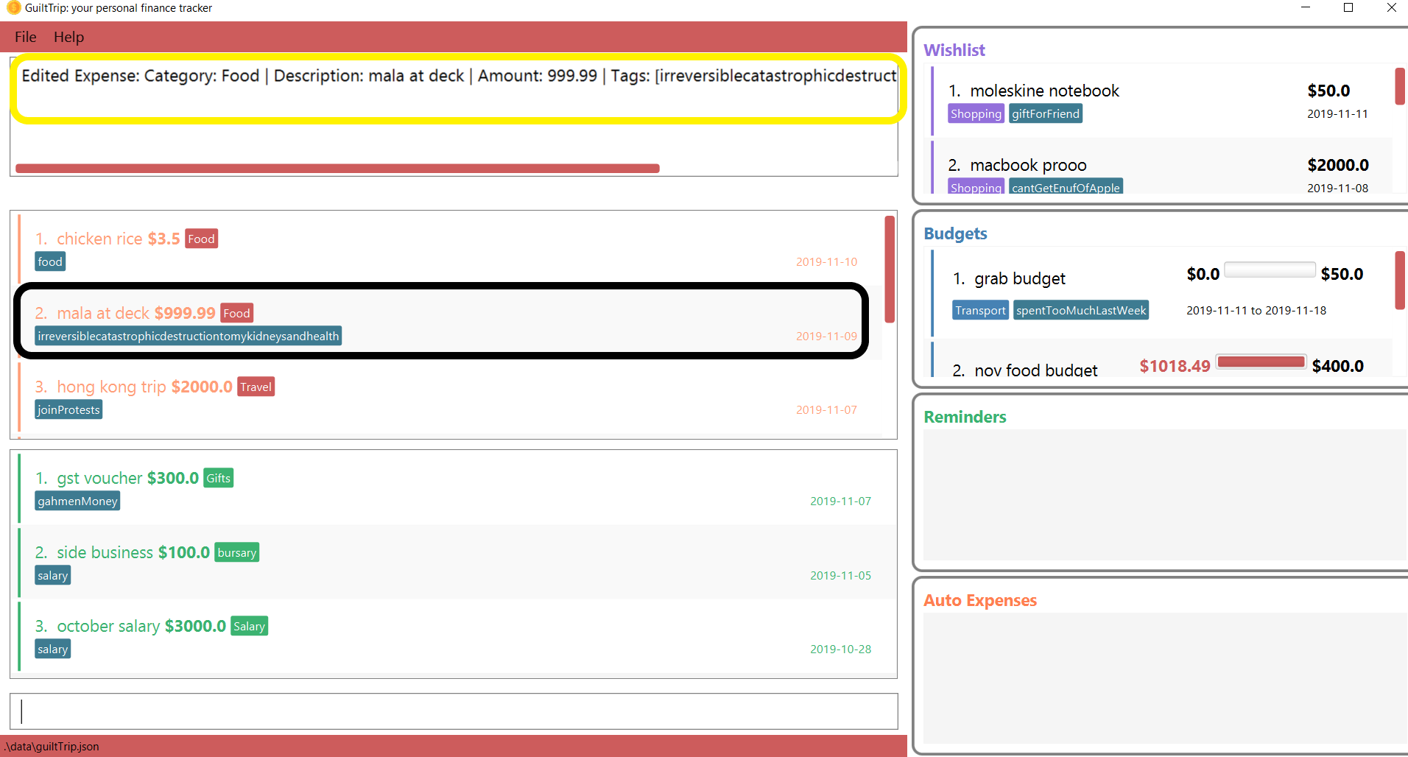
Task: Click the grab budget progress bar
Action: click(x=1270, y=270)
